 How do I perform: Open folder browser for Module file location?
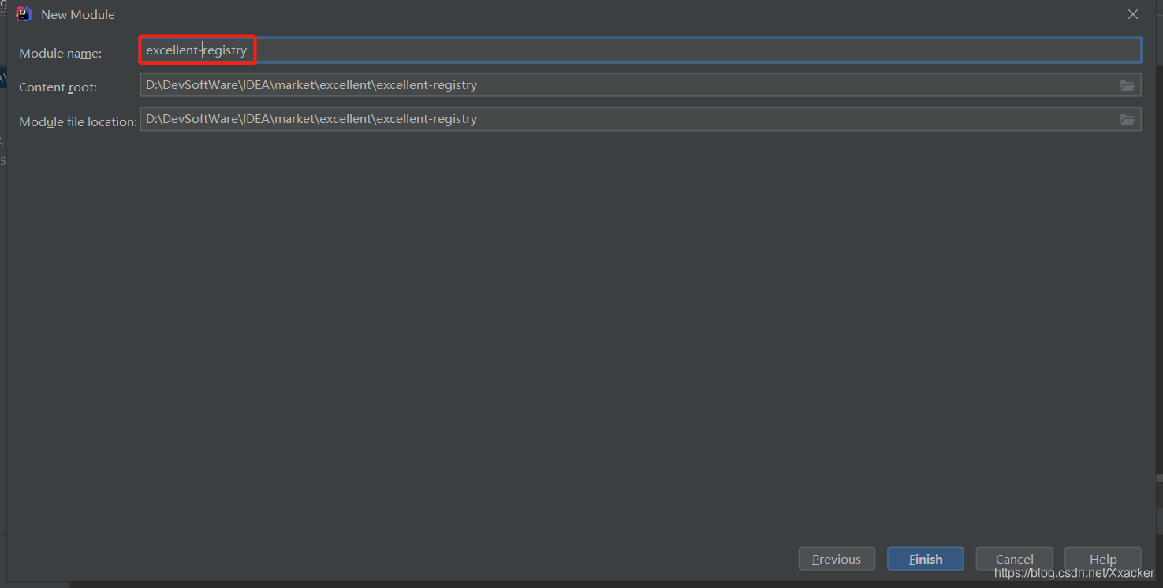pos(1128,119)
